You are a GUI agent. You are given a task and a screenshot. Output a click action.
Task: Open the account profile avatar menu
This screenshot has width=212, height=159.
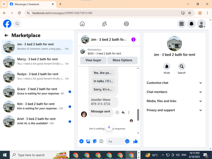(x=201, y=24)
